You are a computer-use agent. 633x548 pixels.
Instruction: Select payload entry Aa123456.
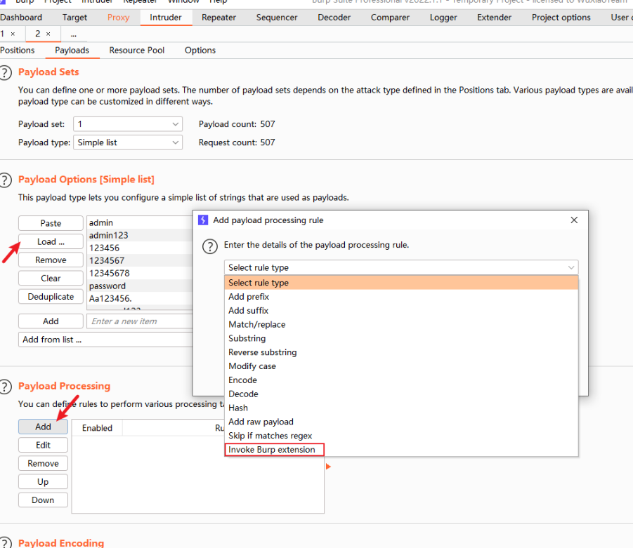[140, 298]
